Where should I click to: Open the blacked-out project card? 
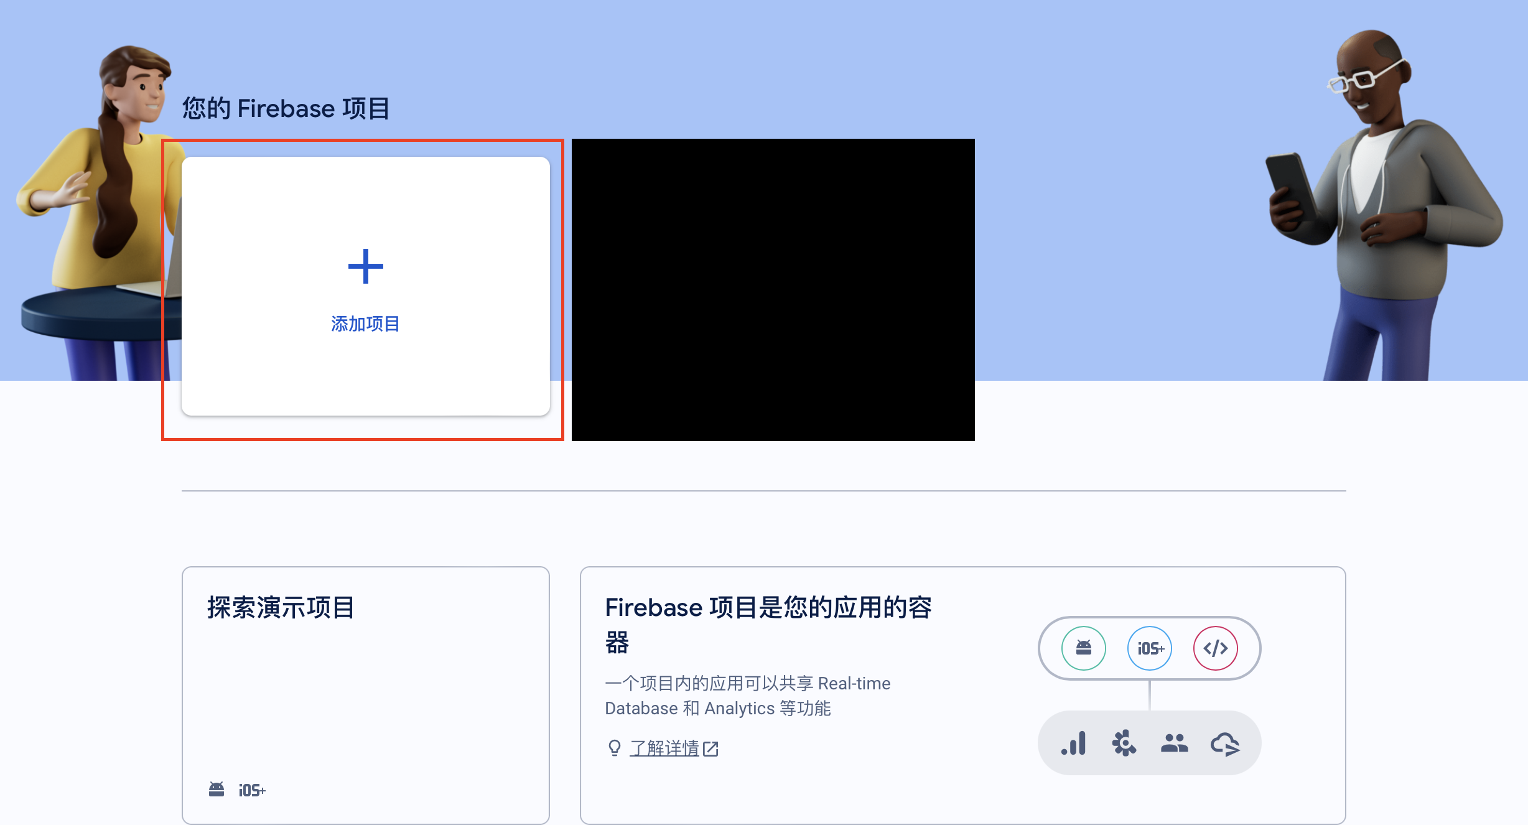pyautogui.click(x=773, y=290)
